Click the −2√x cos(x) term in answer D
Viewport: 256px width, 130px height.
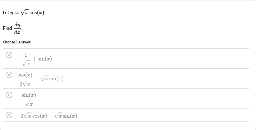(x=32, y=116)
